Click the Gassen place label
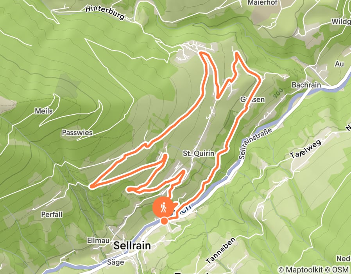The width and height of the screenshot is (351, 274). click(253, 99)
